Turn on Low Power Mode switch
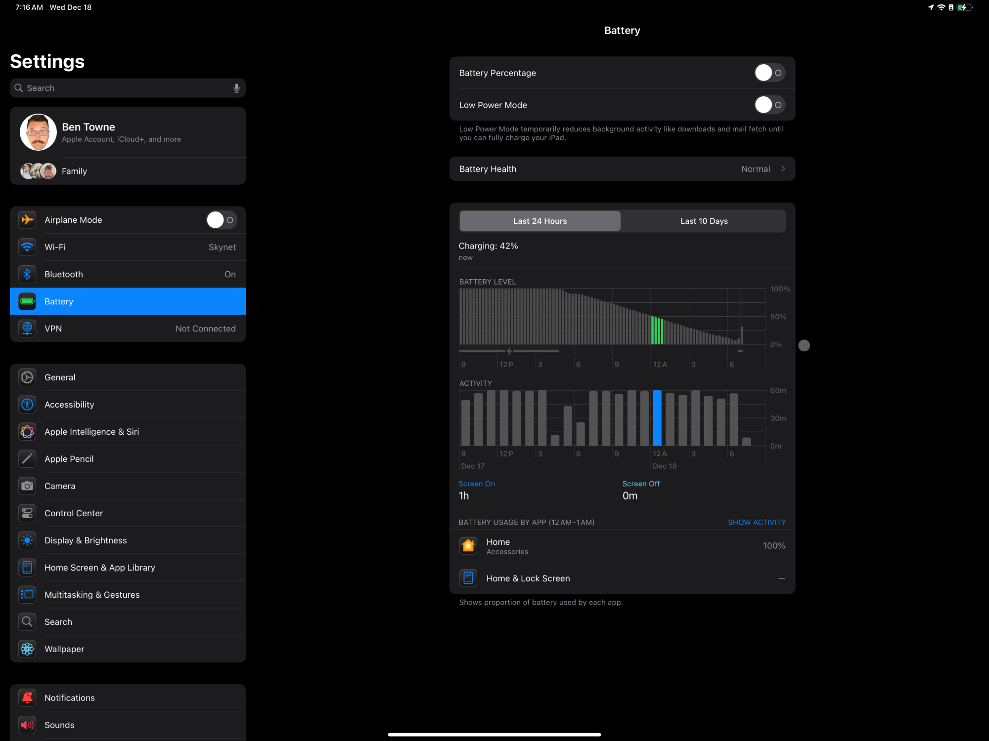The image size is (989, 741). click(769, 105)
